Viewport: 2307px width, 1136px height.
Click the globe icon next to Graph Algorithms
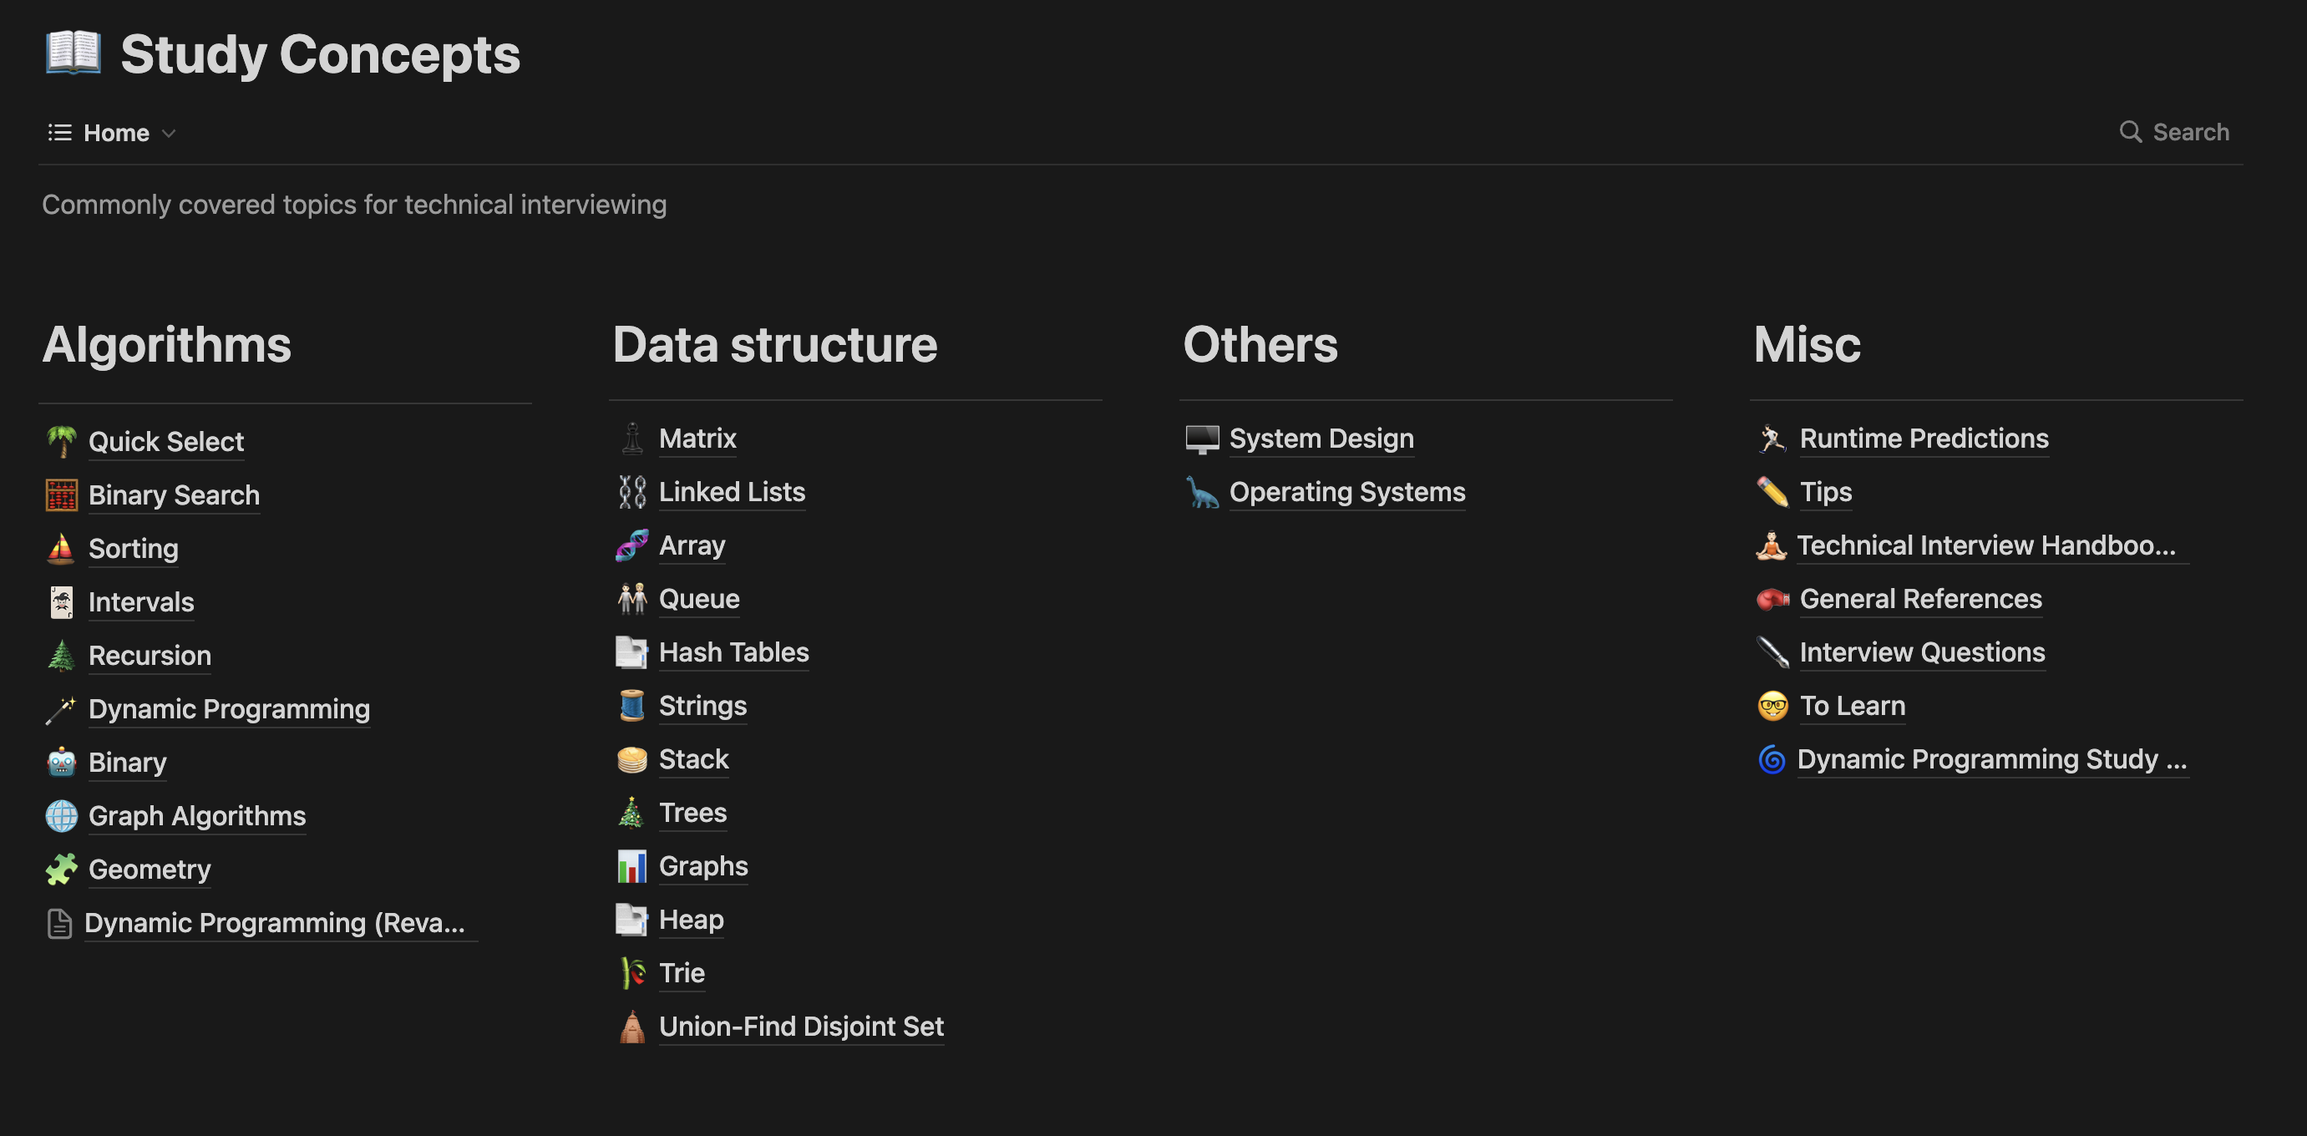(x=61, y=815)
